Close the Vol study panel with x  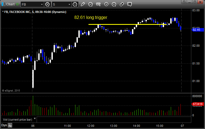click(x=35, y=118)
